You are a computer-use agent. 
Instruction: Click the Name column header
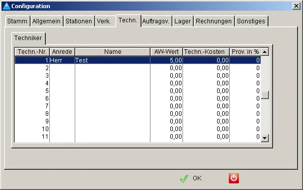[x=113, y=52]
